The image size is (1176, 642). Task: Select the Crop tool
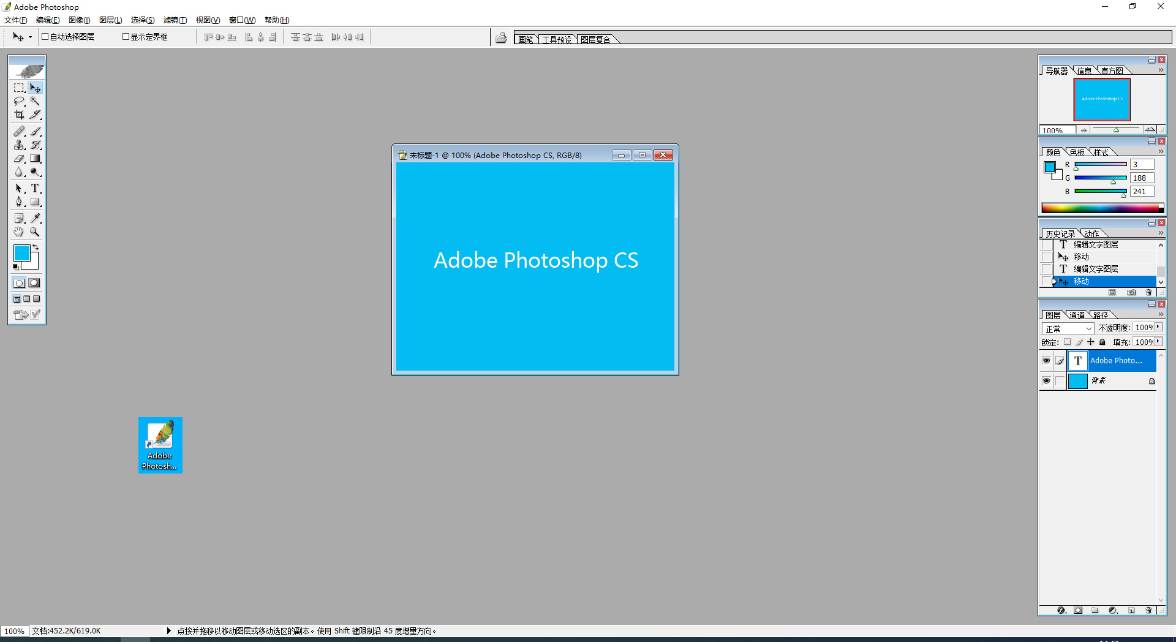pos(19,115)
